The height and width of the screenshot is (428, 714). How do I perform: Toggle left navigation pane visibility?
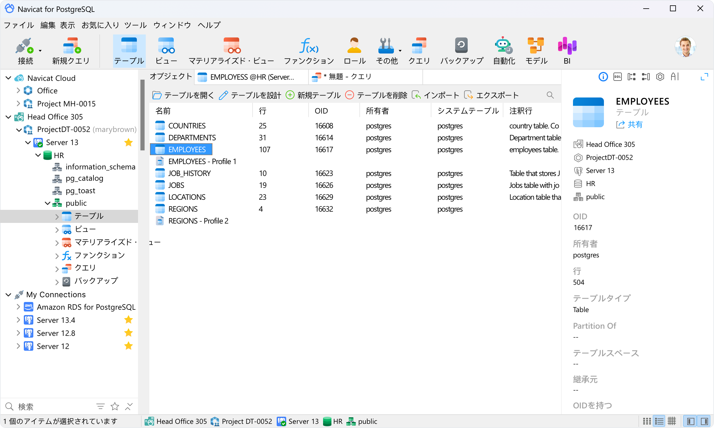point(691,421)
